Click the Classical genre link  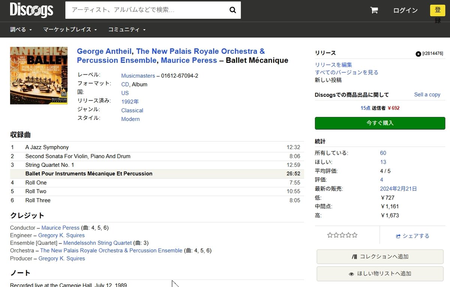point(132,111)
